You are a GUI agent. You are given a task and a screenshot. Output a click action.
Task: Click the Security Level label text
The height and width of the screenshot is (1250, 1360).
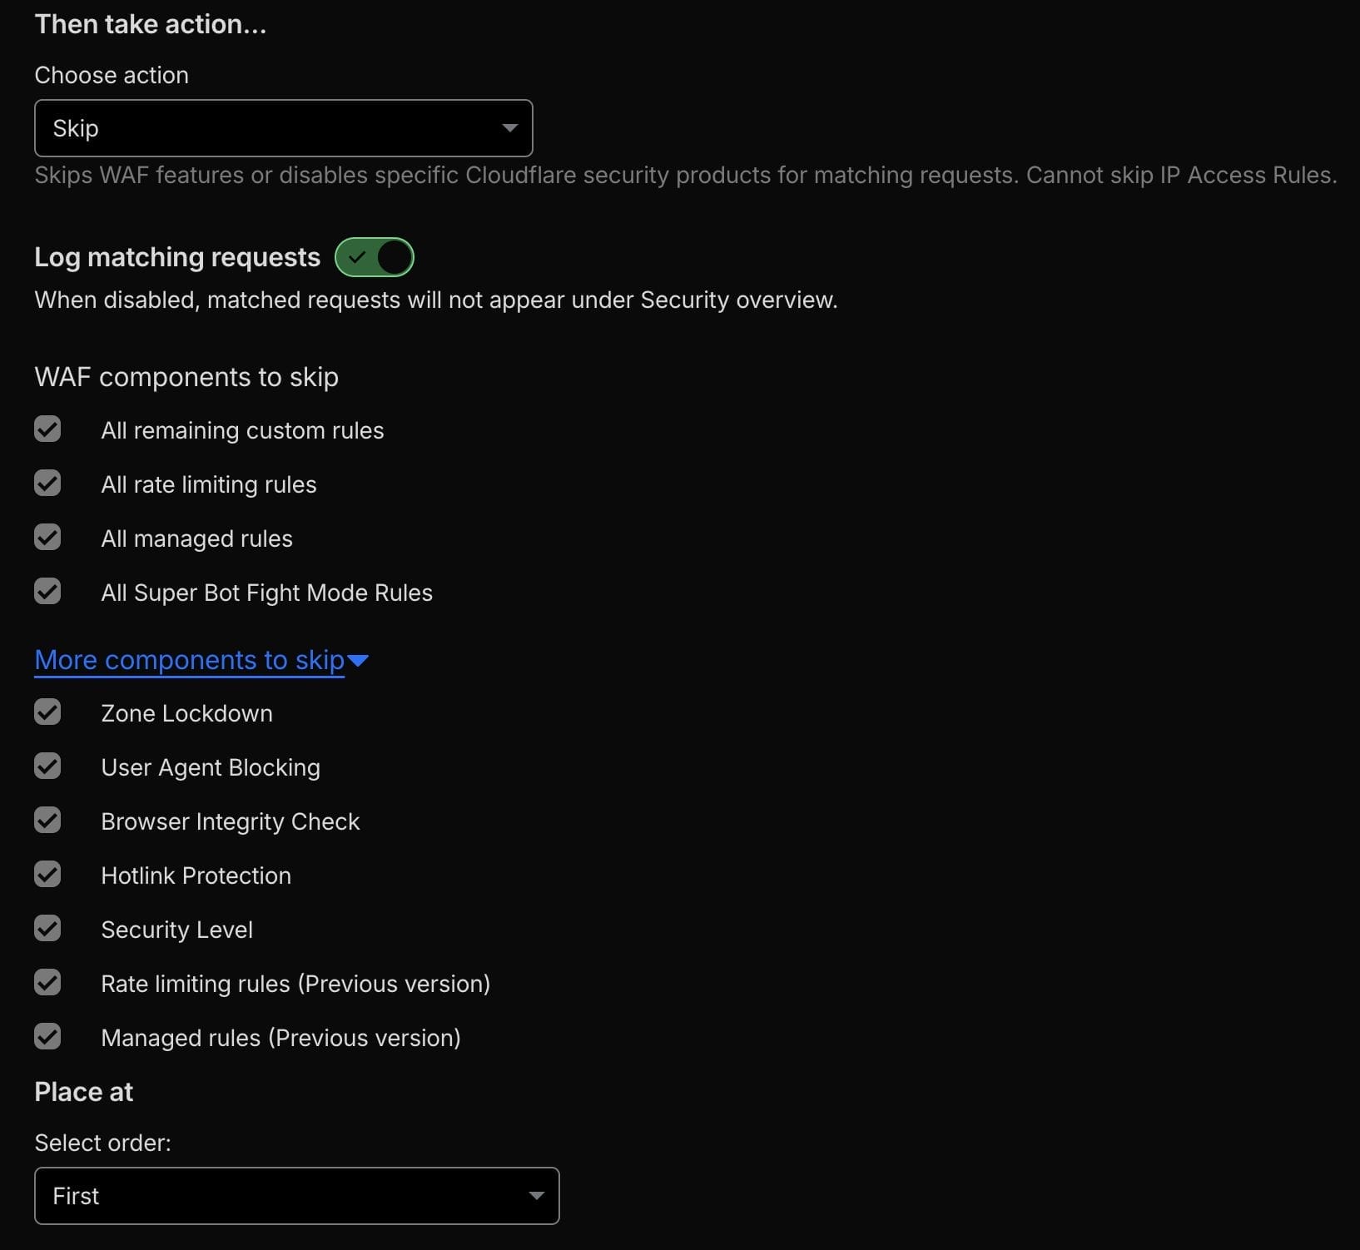pos(176,930)
